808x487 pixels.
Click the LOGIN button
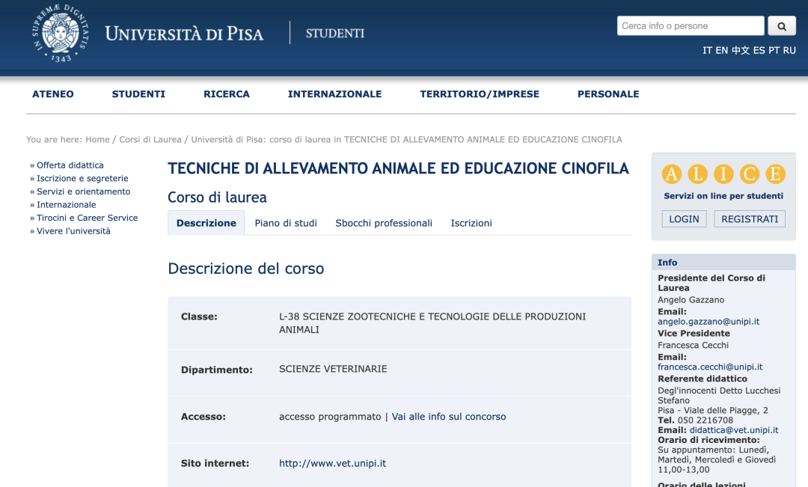point(684,219)
